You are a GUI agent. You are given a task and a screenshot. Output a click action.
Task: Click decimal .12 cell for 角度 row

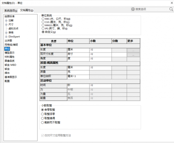tap(101, 59)
